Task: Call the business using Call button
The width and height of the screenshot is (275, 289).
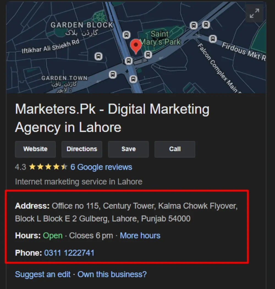Action: [175, 149]
